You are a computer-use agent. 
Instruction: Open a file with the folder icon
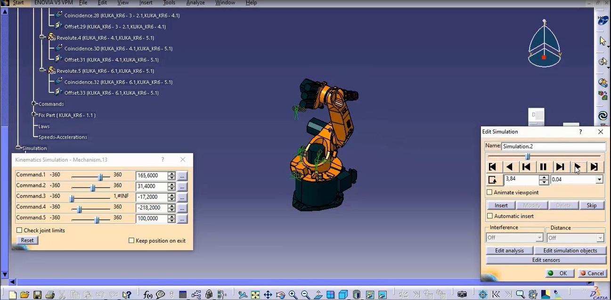(25, 295)
